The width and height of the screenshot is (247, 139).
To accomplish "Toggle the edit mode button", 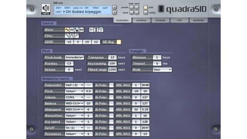I will tap(146, 7).
